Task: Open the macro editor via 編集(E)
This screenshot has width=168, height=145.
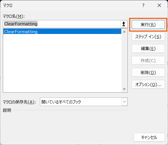Action: (148, 48)
